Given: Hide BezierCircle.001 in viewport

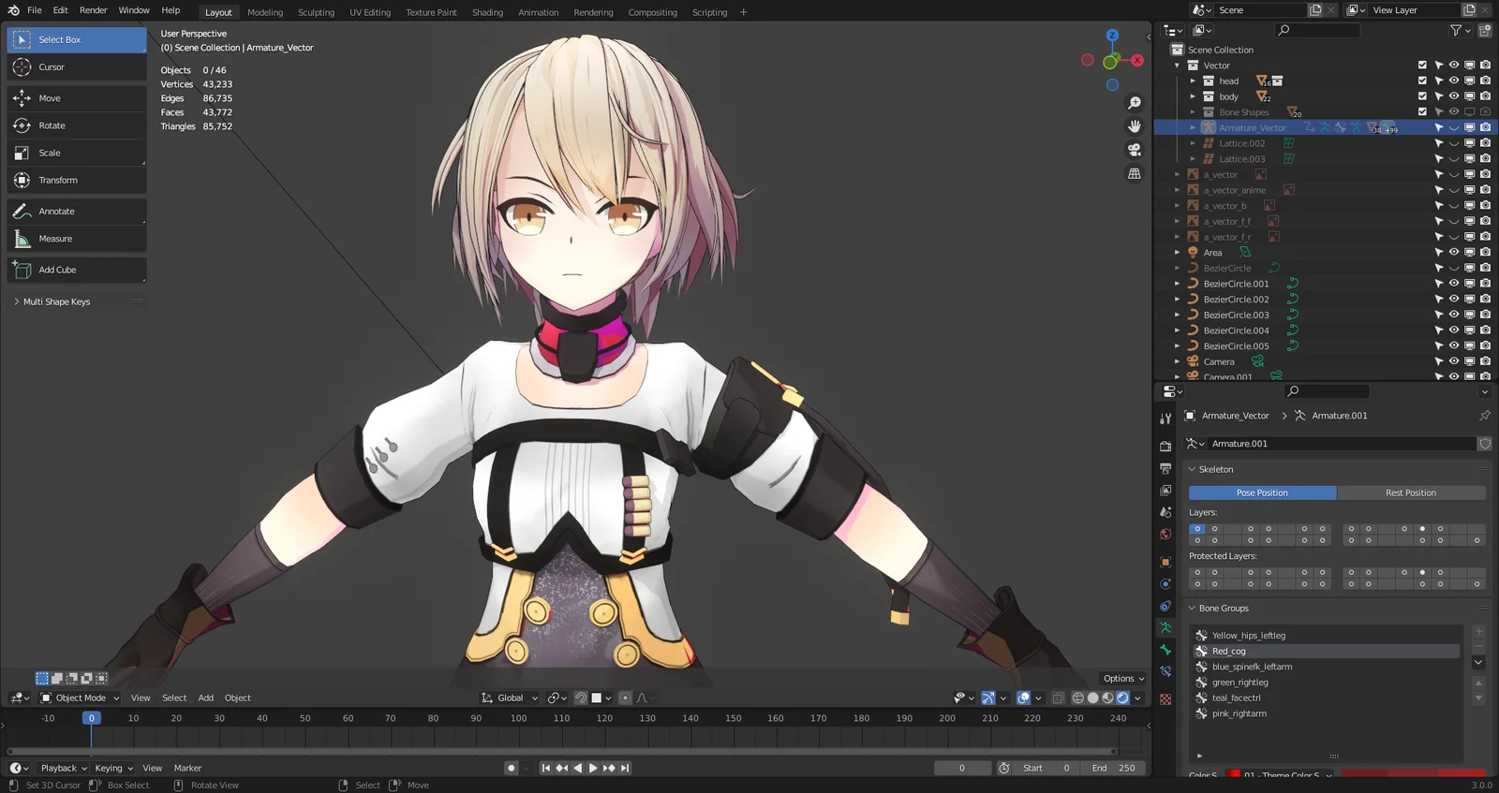Looking at the screenshot, I should pos(1454,284).
